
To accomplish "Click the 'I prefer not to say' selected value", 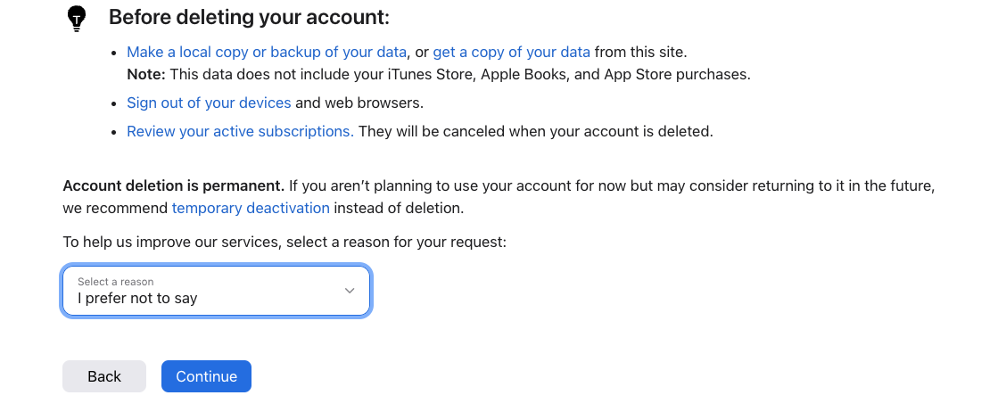I will pyautogui.click(x=137, y=298).
